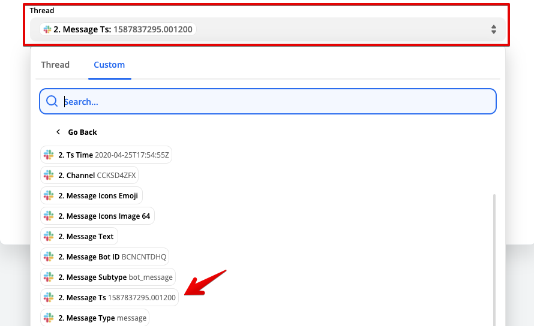Image resolution: width=534 pixels, height=326 pixels.
Task: Click Slack icon beside Message Subtype
Action: [49, 277]
